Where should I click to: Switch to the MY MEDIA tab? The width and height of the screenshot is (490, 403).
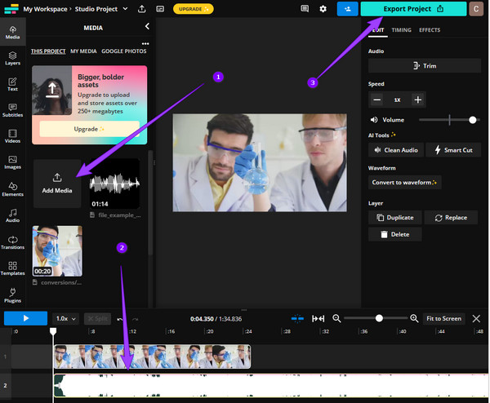[x=83, y=51]
